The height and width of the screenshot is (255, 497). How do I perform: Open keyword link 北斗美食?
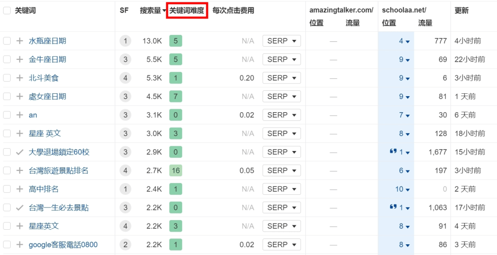(44, 78)
